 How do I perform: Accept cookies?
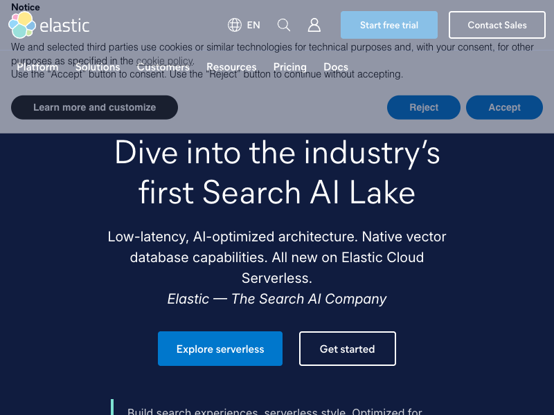505,107
